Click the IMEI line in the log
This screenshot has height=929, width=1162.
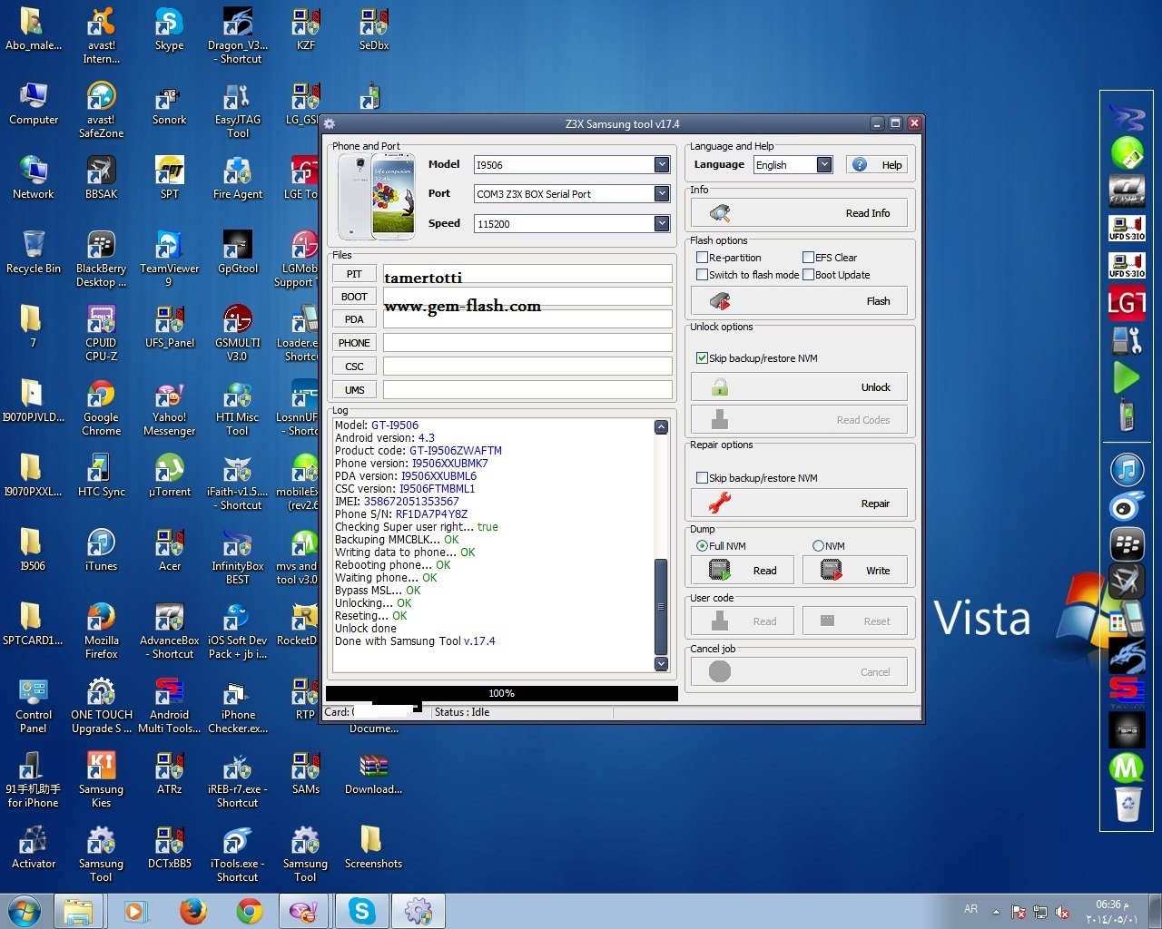[397, 502]
